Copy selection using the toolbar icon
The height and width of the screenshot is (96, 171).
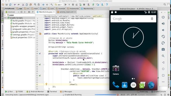click(x=27, y=5)
